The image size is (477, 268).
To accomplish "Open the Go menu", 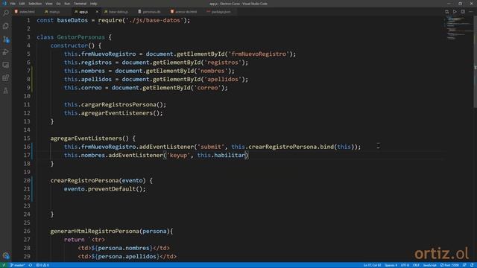I will [x=58, y=4].
